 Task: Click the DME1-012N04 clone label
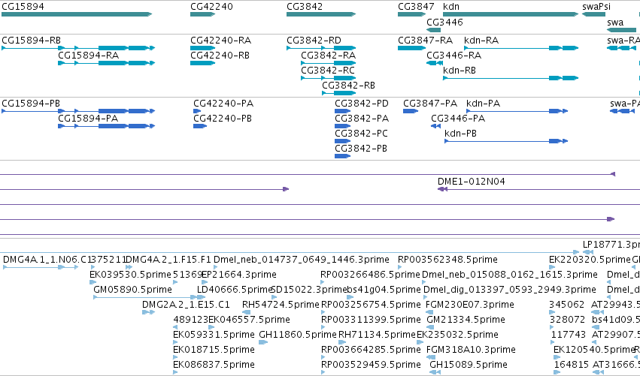click(x=471, y=182)
